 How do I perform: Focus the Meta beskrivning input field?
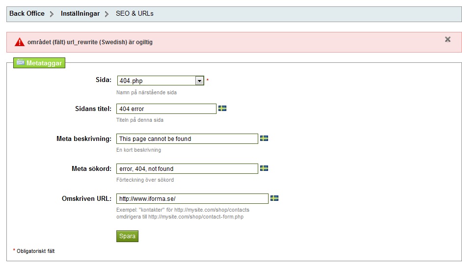pos(187,139)
